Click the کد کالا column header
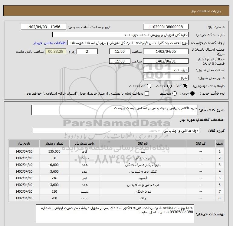Image resolution: width=233 pixels, height=226 pixels. click(x=201, y=143)
